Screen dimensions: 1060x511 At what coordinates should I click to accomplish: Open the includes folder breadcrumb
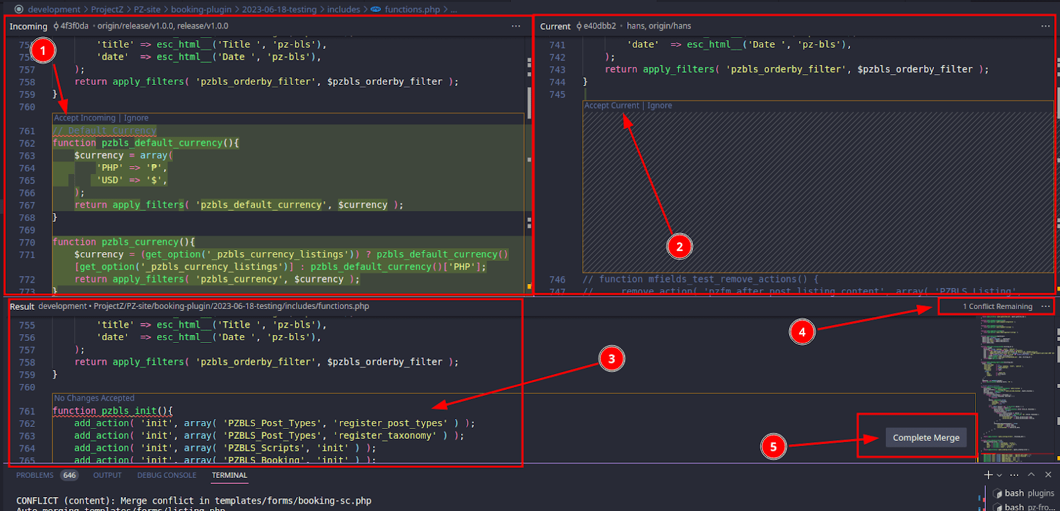343,9
